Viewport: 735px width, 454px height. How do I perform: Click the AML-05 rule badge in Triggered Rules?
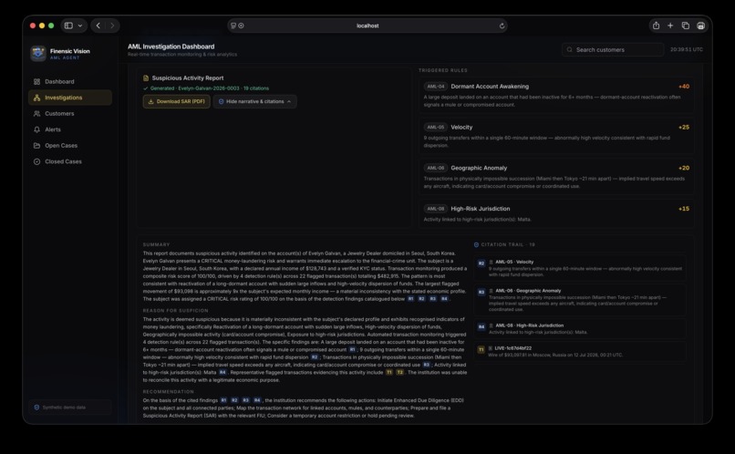pyautogui.click(x=436, y=127)
